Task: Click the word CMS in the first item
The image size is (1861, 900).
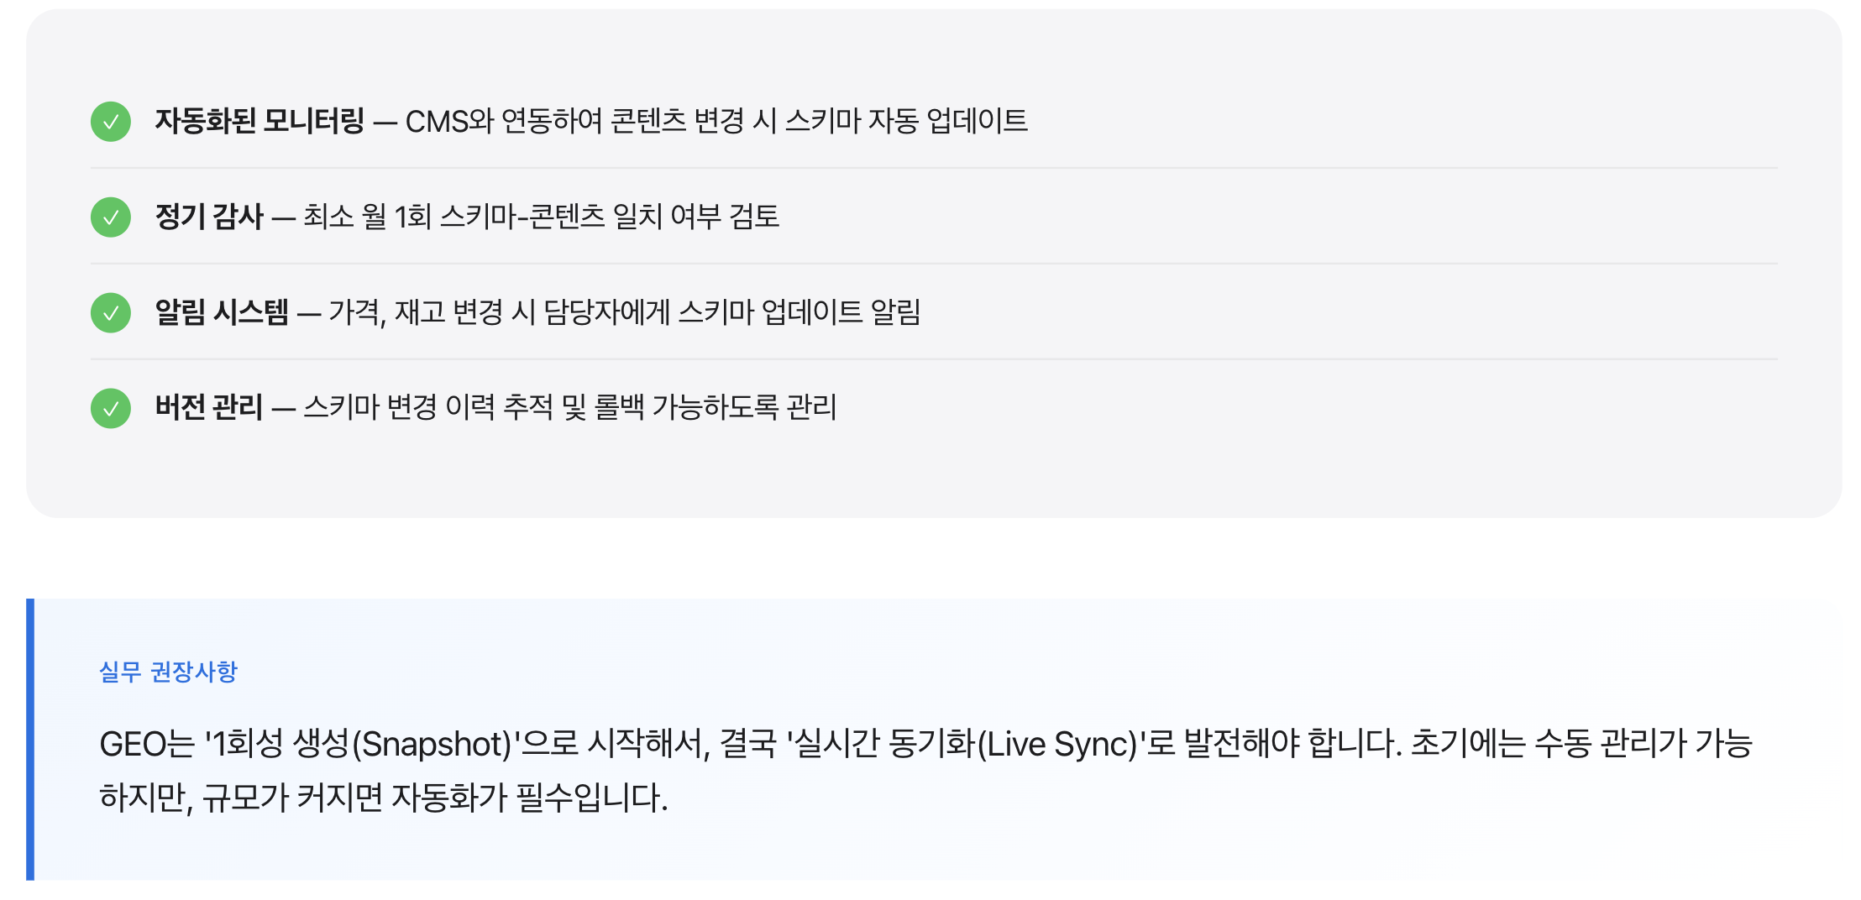Action: point(437,122)
